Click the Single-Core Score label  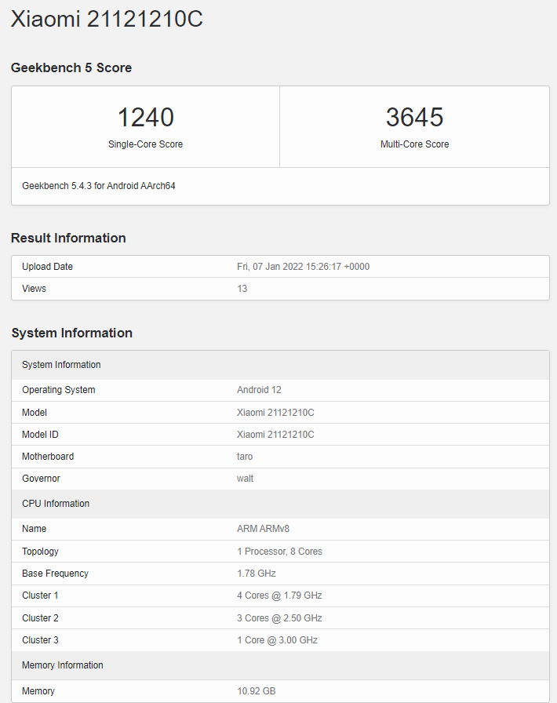[x=145, y=144]
